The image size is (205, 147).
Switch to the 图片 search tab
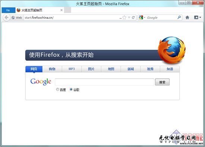[91, 69]
